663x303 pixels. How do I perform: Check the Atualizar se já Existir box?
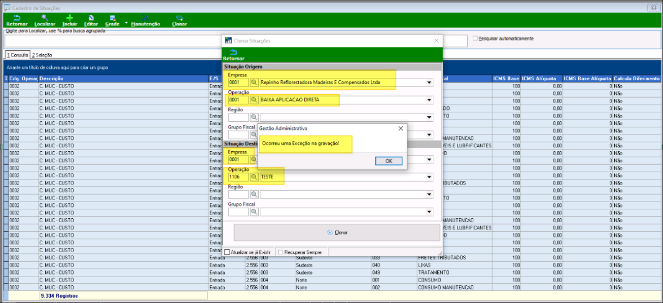point(227,252)
